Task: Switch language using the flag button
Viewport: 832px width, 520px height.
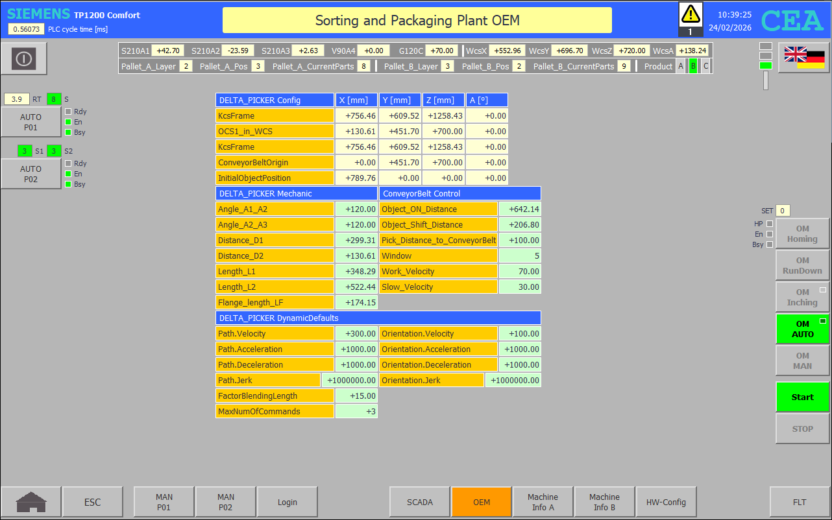Action: click(803, 58)
